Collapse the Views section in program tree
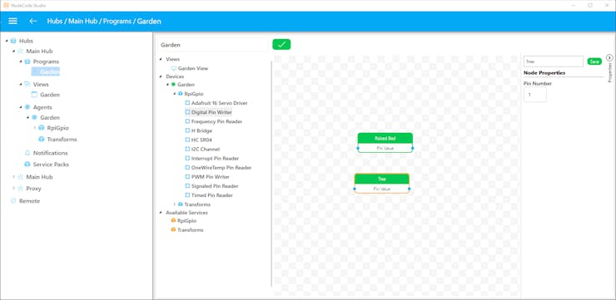 coord(161,59)
